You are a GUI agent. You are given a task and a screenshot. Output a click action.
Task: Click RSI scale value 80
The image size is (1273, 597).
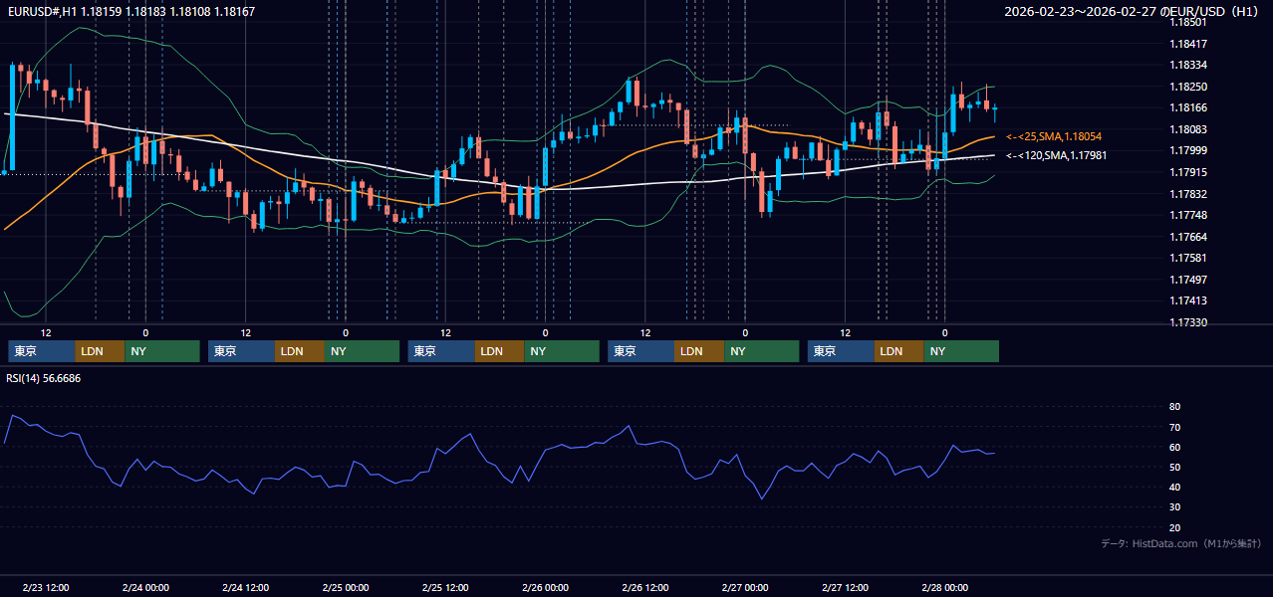(x=1174, y=407)
